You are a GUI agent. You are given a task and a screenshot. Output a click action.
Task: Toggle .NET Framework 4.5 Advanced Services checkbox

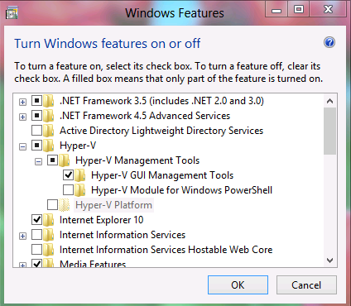tap(36, 116)
